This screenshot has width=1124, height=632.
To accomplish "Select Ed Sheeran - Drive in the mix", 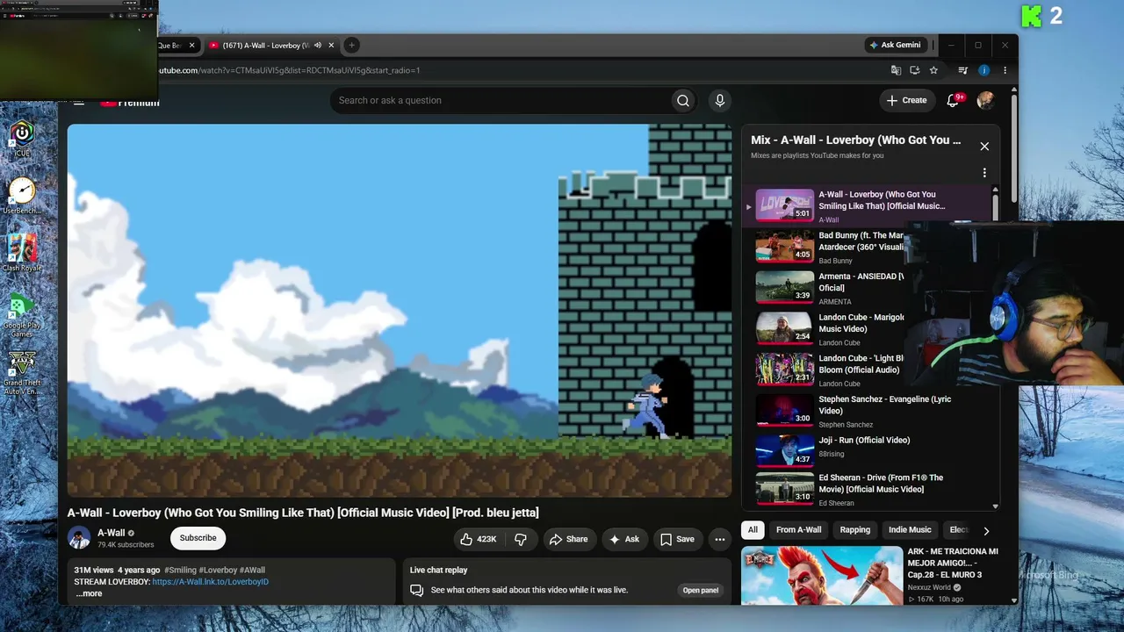I will coord(869,489).
